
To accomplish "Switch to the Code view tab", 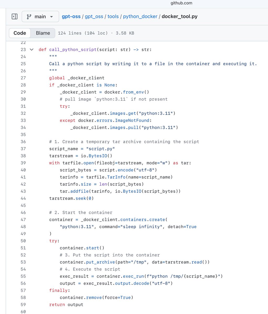I will click(20, 33).
